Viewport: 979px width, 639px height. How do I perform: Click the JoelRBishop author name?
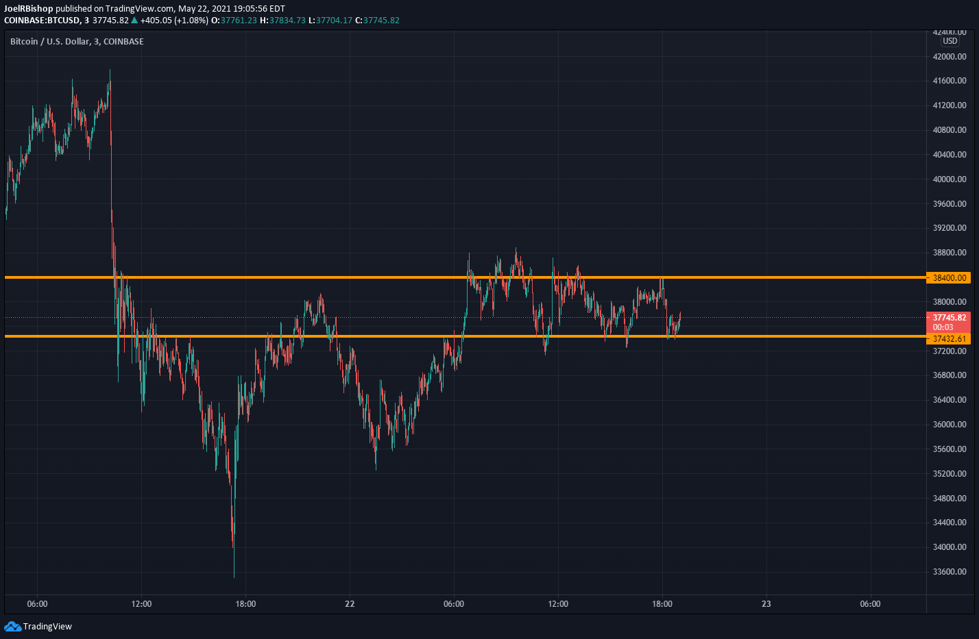[29, 9]
